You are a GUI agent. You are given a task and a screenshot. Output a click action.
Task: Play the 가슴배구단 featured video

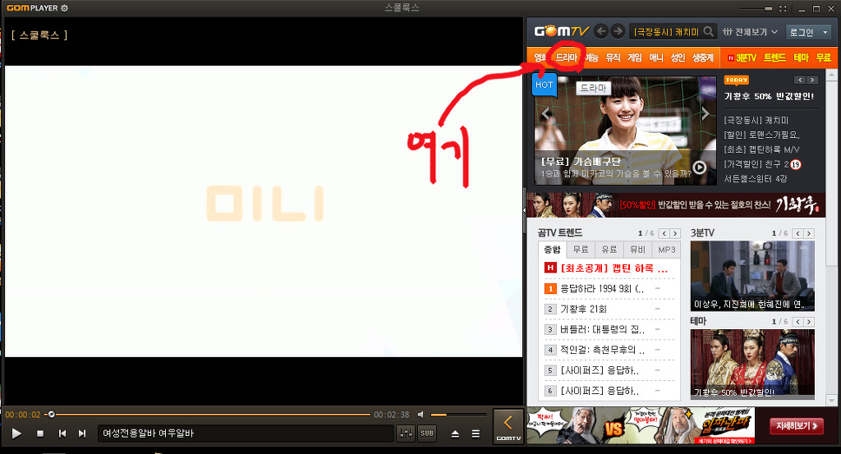pos(700,167)
